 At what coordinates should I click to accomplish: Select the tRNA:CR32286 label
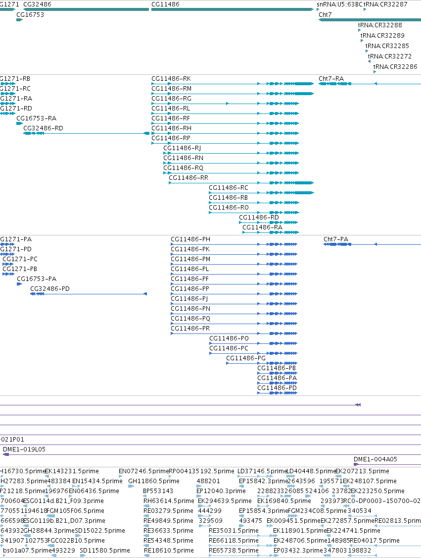(395, 66)
